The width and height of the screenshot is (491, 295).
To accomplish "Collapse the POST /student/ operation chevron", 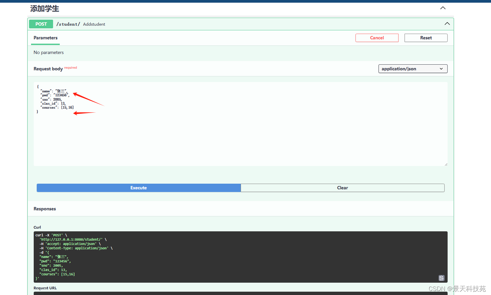I will pyautogui.click(x=447, y=24).
